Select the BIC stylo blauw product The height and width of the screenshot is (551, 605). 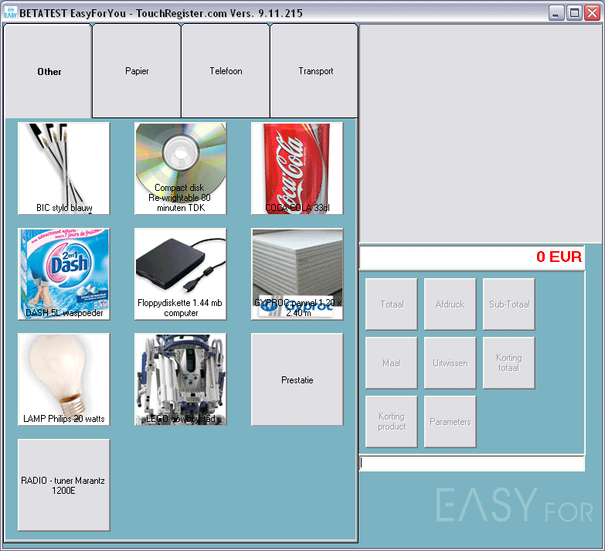point(64,168)
